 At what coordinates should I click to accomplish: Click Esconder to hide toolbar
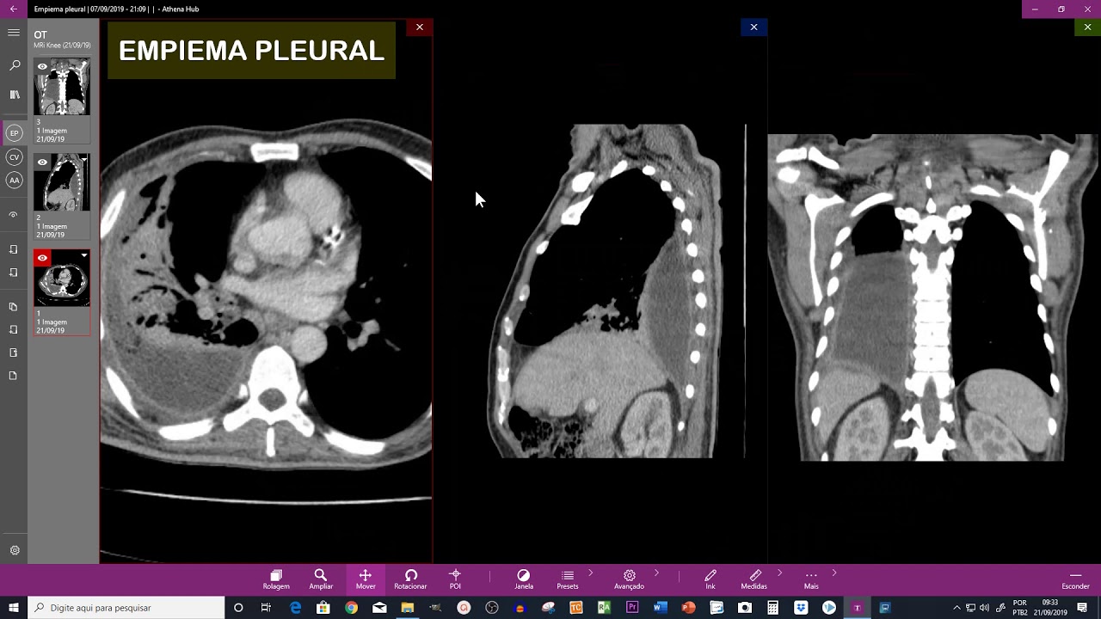(x=1075, y=579)
